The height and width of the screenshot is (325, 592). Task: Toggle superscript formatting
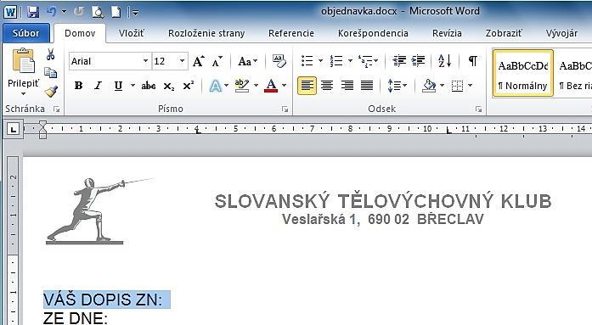(189, 86)
